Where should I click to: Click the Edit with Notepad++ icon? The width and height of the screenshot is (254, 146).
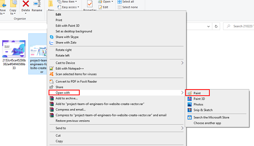tap(52, 69)
